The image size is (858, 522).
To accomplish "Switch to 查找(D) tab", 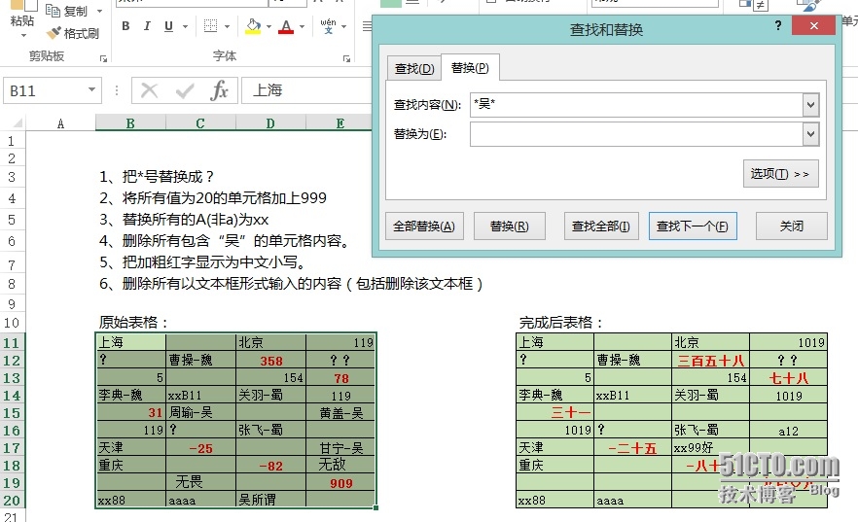I will pyautogui.click(x=414, y=68).
